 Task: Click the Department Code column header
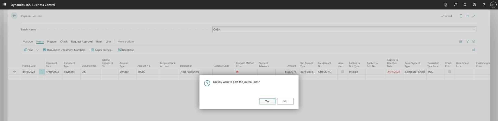tap(462, 64)
